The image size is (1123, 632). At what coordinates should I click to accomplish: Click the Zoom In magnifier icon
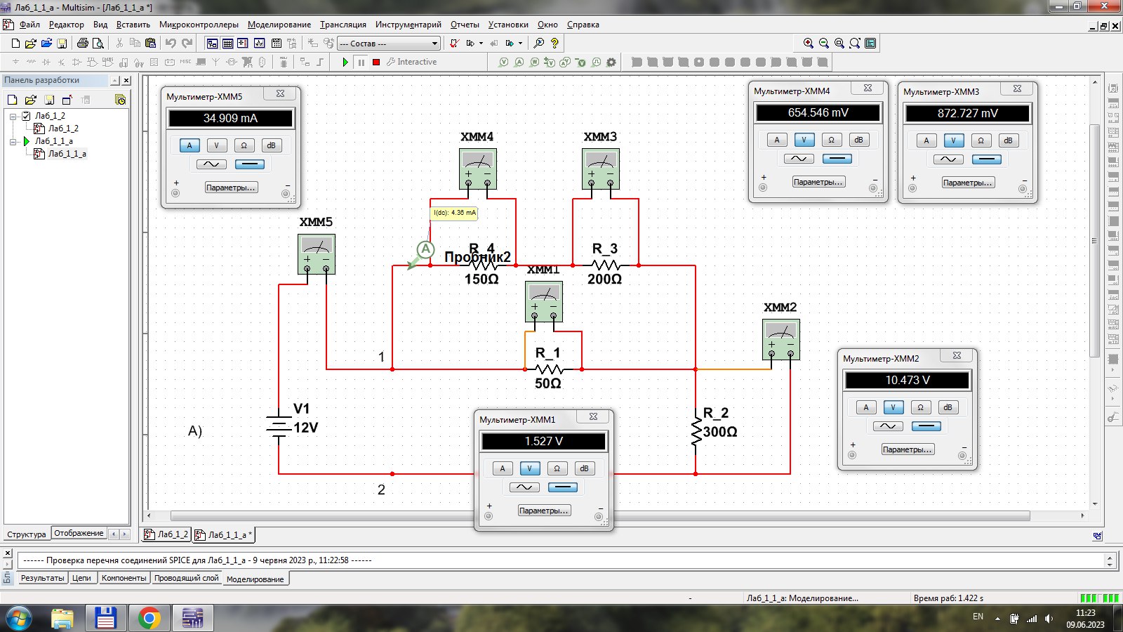[x=809, y=44]
